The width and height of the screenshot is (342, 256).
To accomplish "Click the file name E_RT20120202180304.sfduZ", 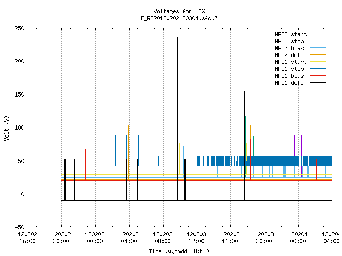I will tap(179, 18).
